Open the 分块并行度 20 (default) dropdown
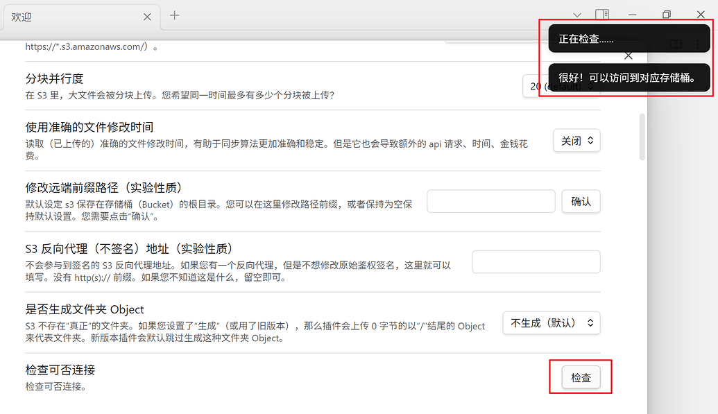The image size is (718, 414). pyautogui.click(x=561, y=86)
